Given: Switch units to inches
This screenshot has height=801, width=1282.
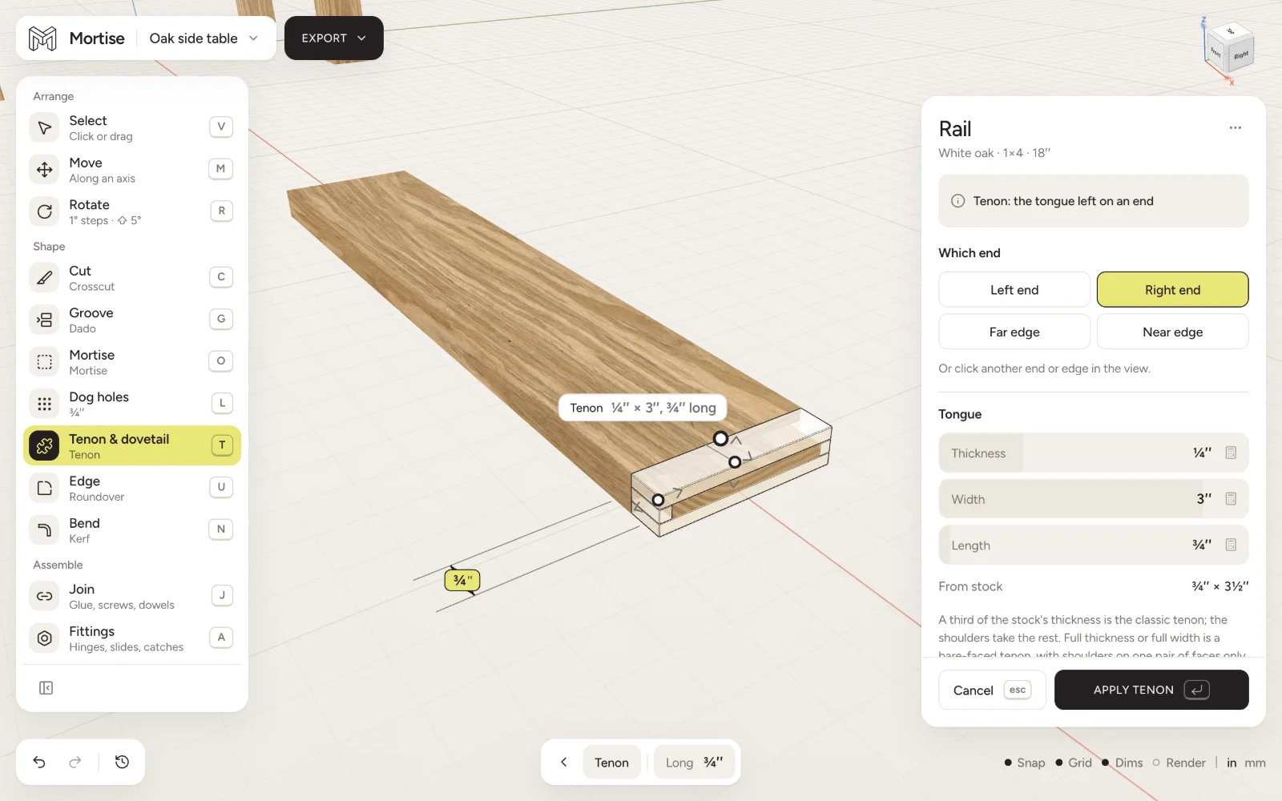Looking at the screenshot, I should (1232, 763).
